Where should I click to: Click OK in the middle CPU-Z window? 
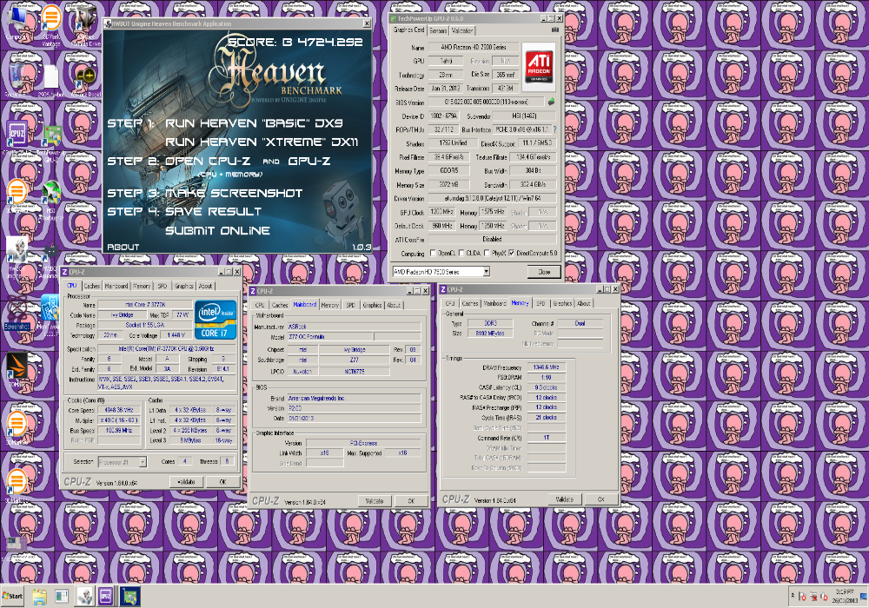pyautogui.click(x=411, y=500)
